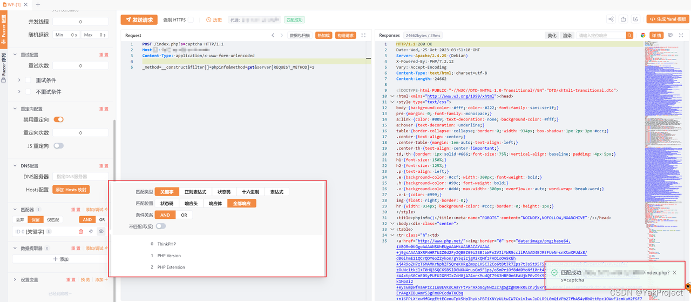The image size is (691, 302).
Task: Collapse the DNS config section
Action: 15,166
